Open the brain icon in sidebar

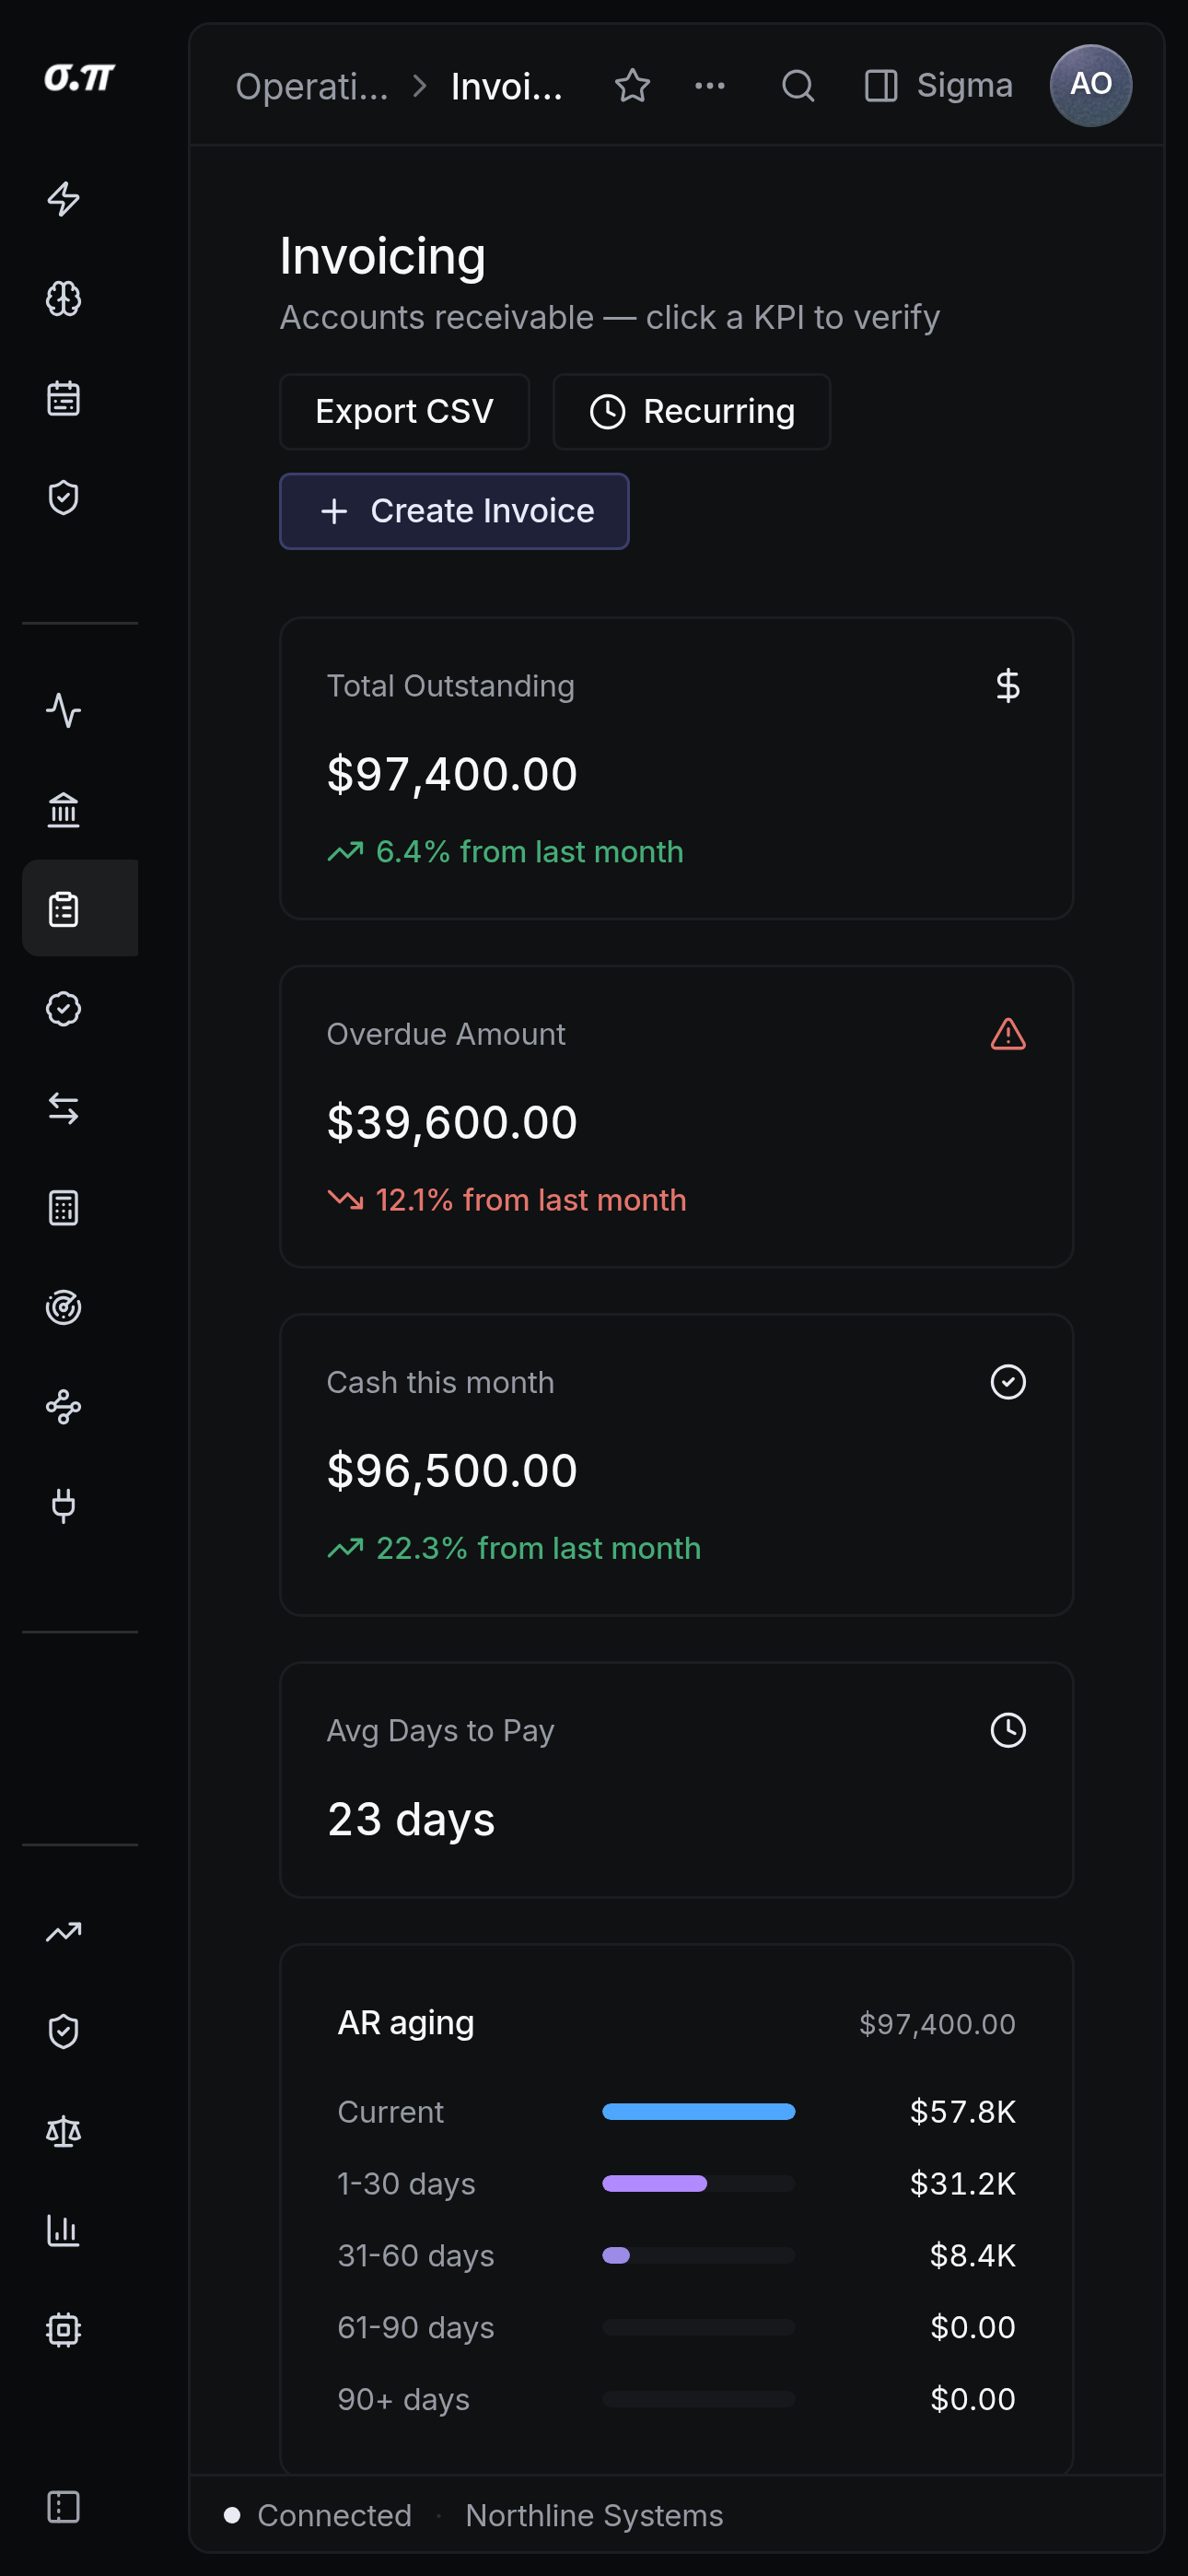[x=64, y=298]
